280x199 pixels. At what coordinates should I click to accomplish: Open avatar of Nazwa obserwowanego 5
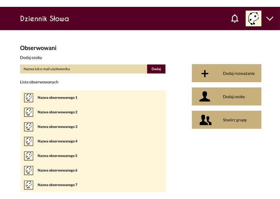click(29, 156)
